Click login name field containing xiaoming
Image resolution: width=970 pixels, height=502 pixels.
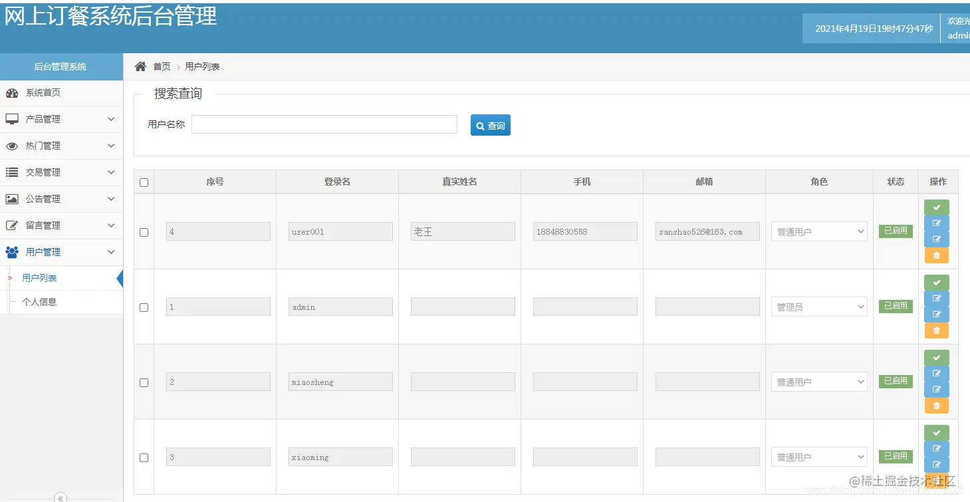340,457
